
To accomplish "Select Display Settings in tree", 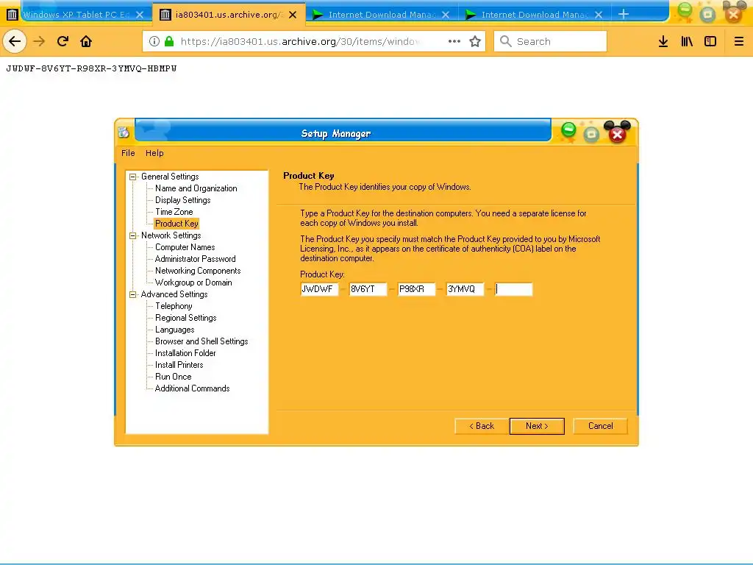I will (182, 200).
